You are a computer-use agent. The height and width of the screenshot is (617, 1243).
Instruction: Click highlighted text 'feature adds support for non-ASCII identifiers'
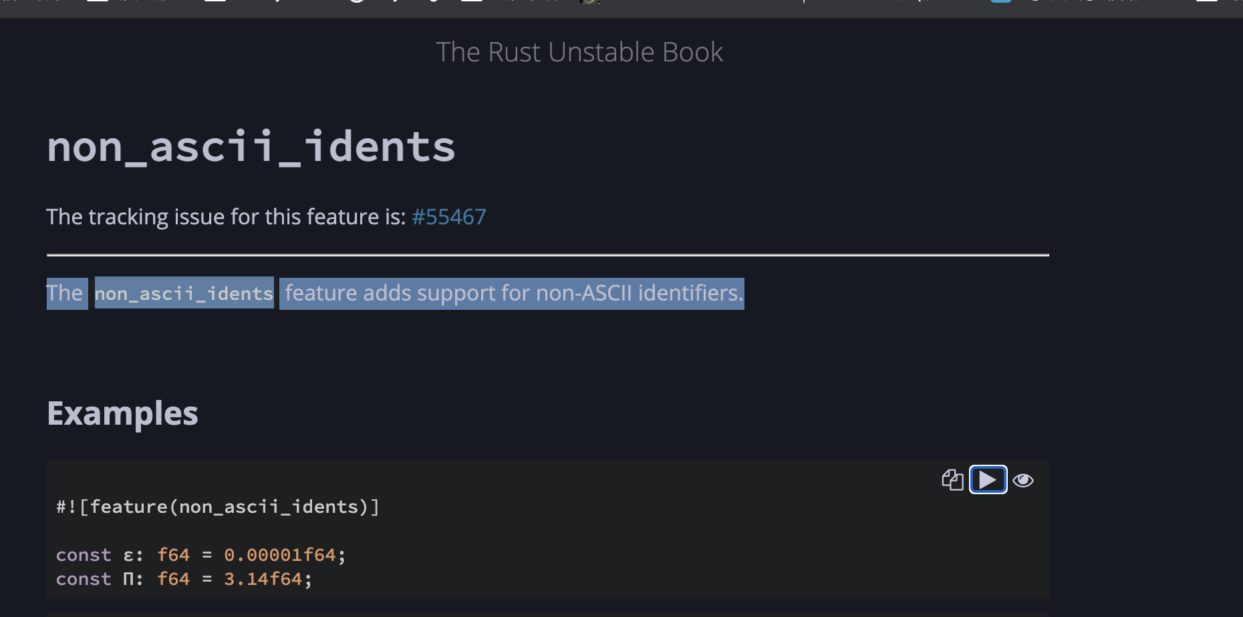tap(513, 293)
